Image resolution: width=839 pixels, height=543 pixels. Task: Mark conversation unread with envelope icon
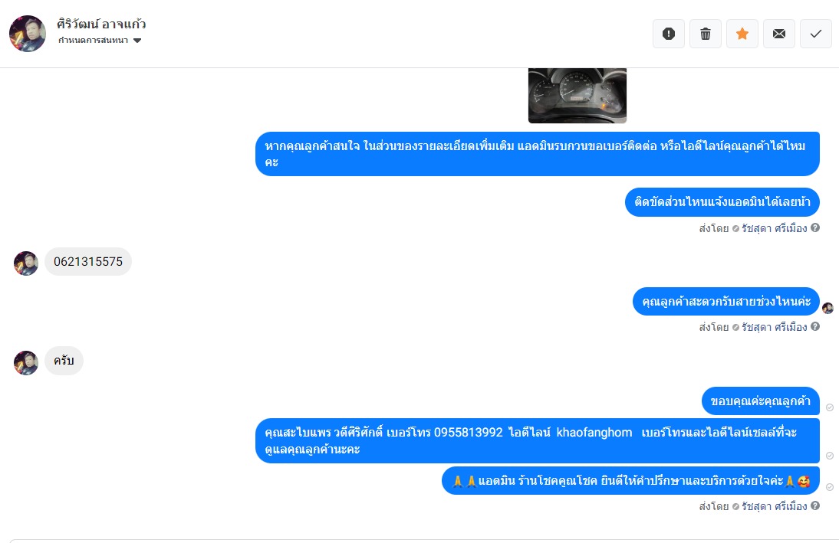(x=779, y=34)
